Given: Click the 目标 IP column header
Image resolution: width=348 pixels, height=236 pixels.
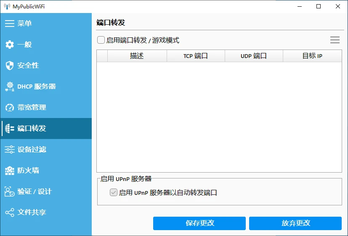Looking at the screenshot, I should point(312,56).
